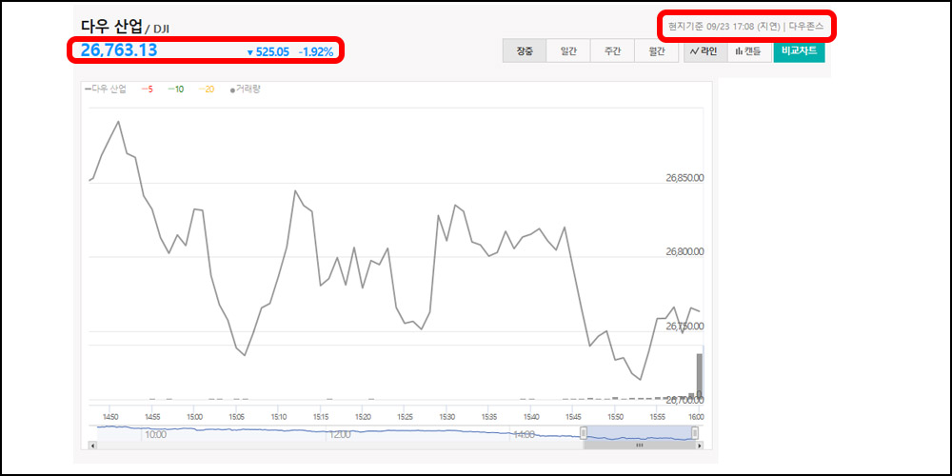Click the 10:00 label in navigator
Screen dimensions: 952x476
point(155,435)
